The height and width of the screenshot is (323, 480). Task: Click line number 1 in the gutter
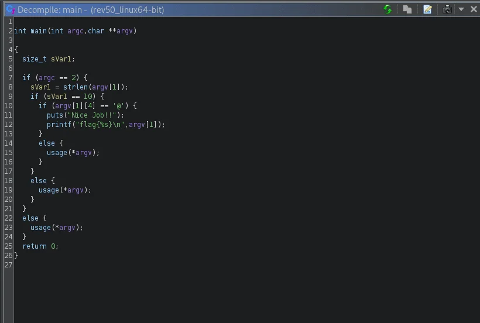coord(10,22)
